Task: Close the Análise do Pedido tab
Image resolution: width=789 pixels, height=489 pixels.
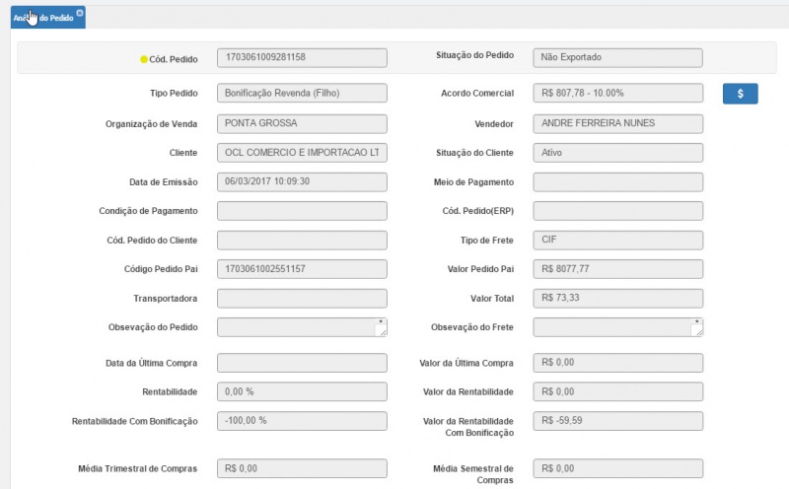Action: [x=80, y=12]
